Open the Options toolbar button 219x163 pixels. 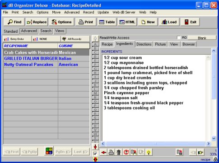click(x=61, y=22)
